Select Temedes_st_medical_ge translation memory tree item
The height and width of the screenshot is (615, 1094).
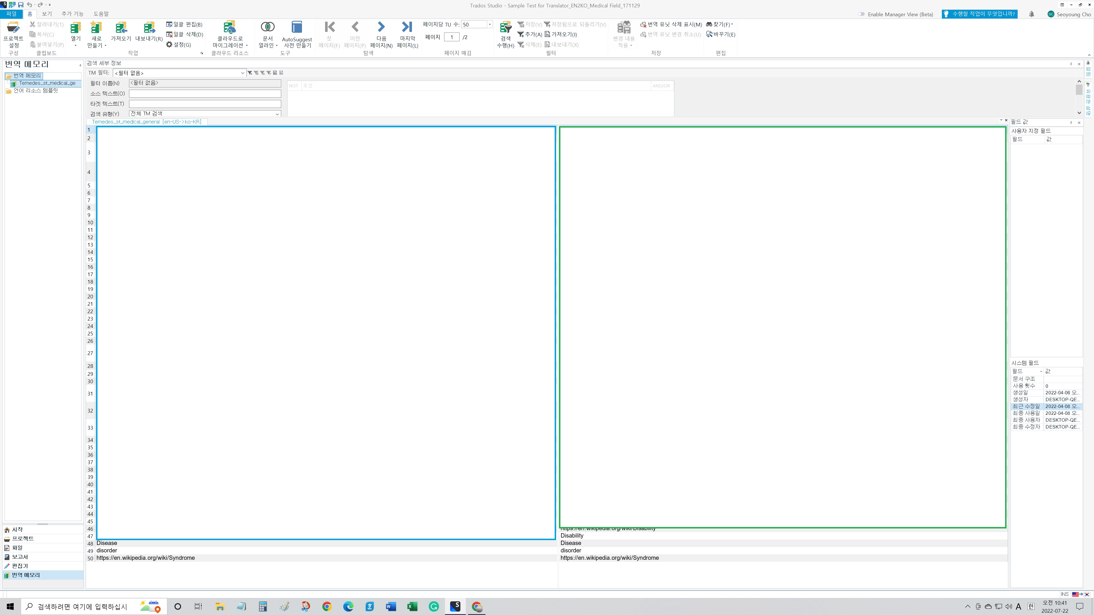coord(47,83)
